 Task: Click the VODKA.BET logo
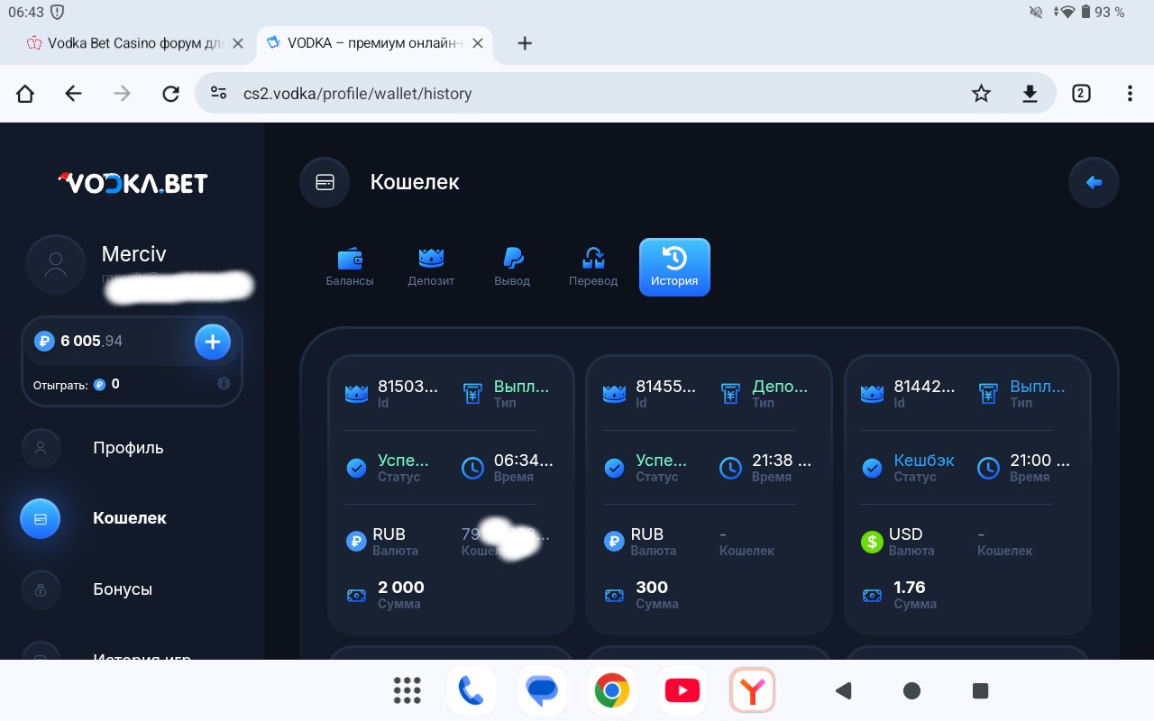133,183
